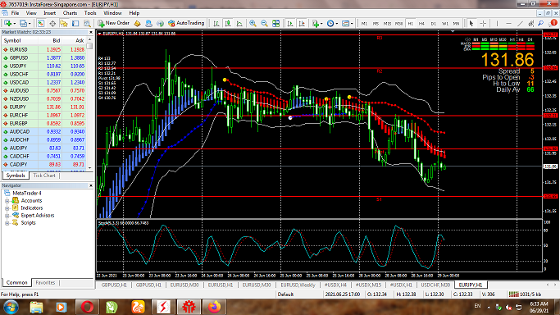Image resolution: width=560 pixels, height=315 pixels.
Task: Open the search magnifier icon
Action: coord(540,23)
